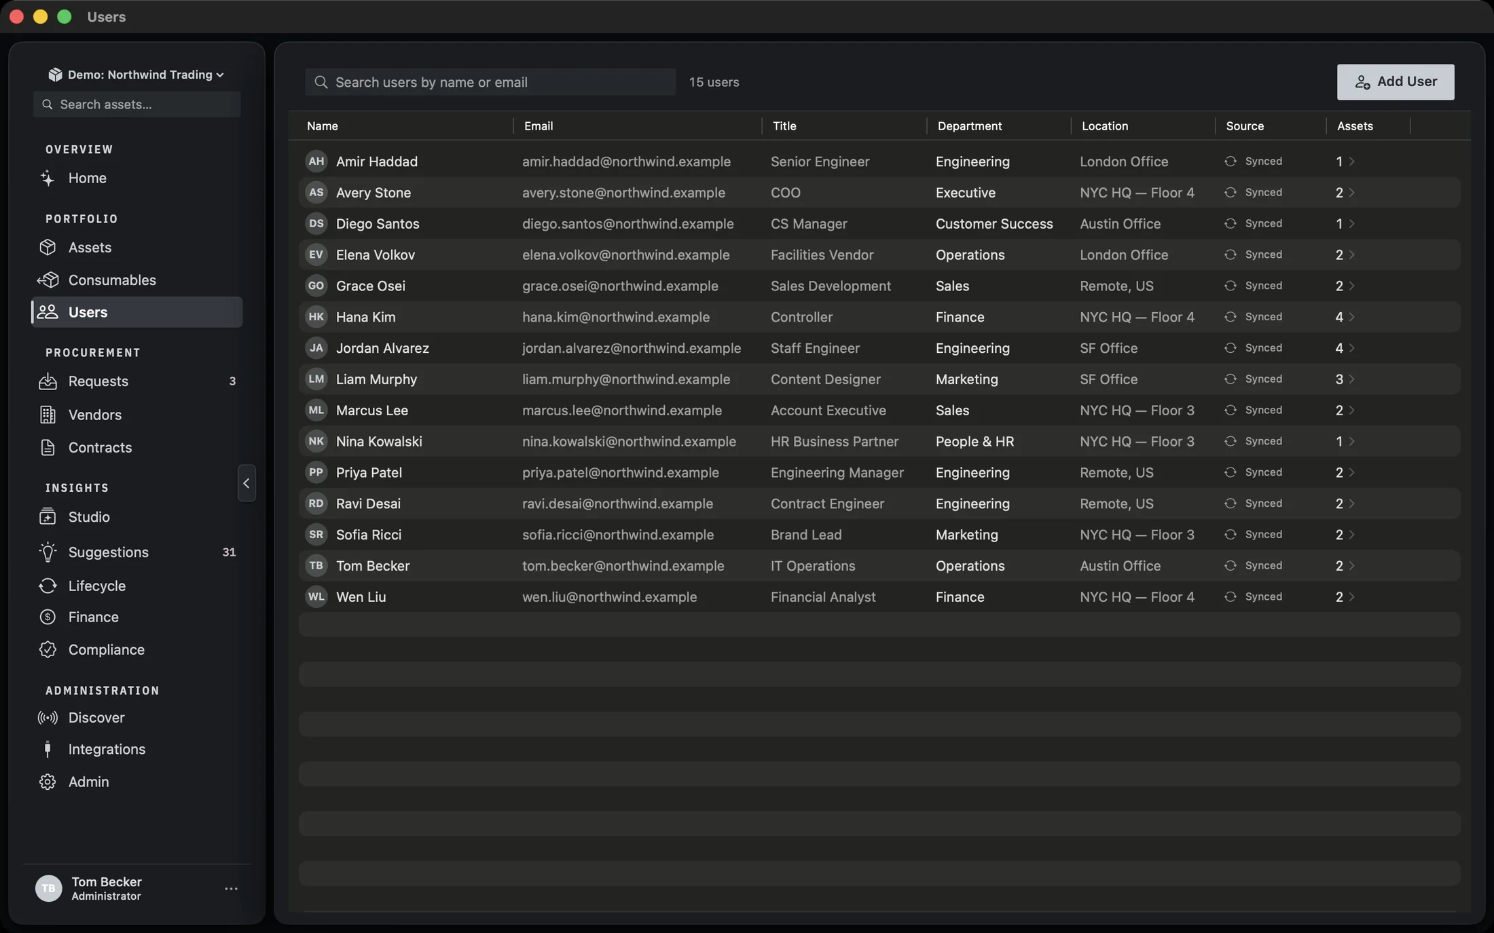Open Requests inbox icon
This screenshot has height=933, width=1494.
[48, 381]
